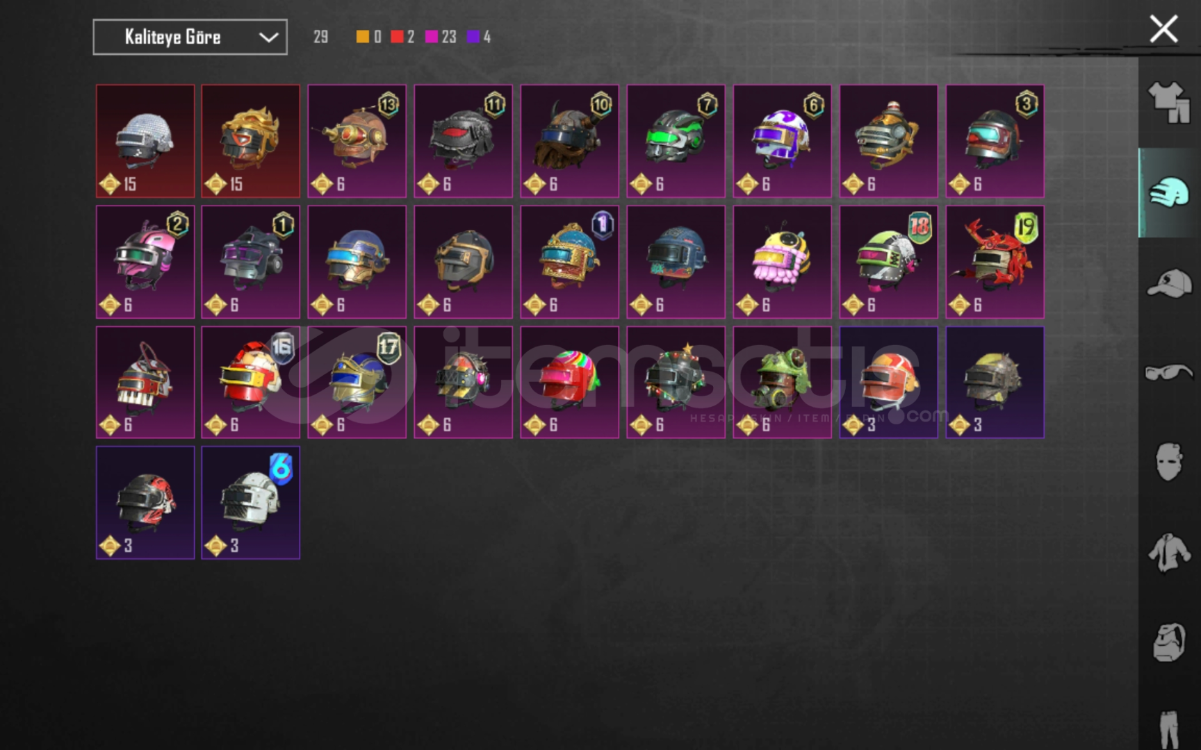Close the inventory with the X
This screenshot has height=750, width=1201.
tap(1163, 29)
